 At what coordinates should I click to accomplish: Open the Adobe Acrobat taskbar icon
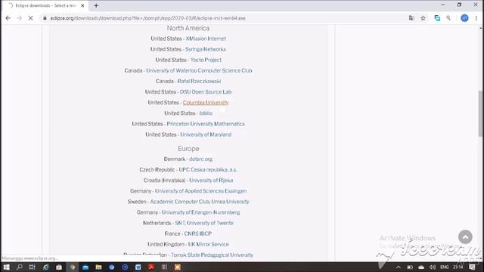click(151, 267)
